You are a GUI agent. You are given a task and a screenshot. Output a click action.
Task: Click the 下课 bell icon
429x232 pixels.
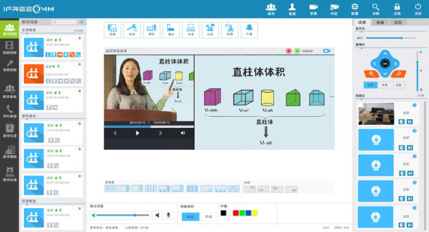(x=249, y=30)
